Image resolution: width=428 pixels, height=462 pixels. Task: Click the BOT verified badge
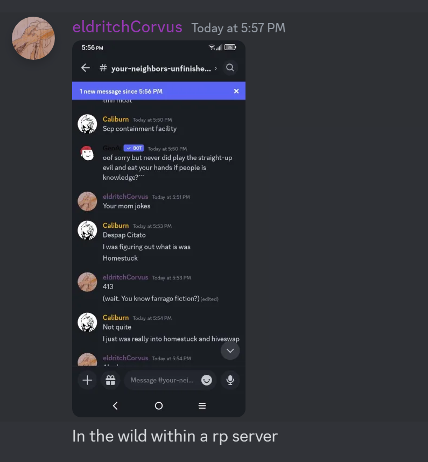pyautogui.click(x=134, y=148)
